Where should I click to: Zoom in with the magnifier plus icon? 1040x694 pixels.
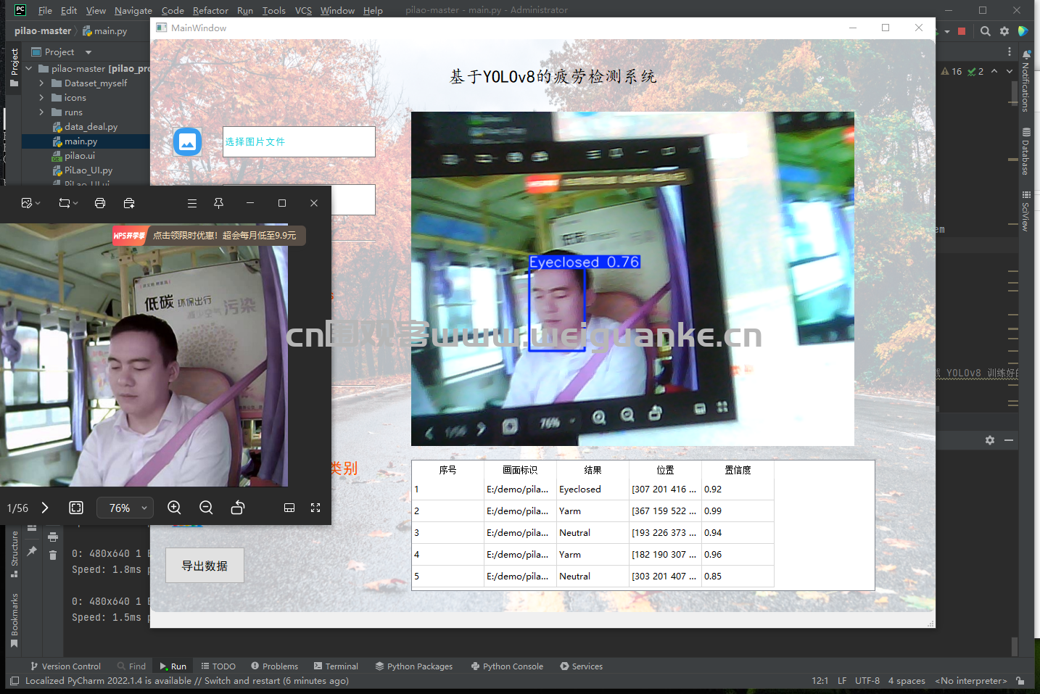(x=174, y=508)
